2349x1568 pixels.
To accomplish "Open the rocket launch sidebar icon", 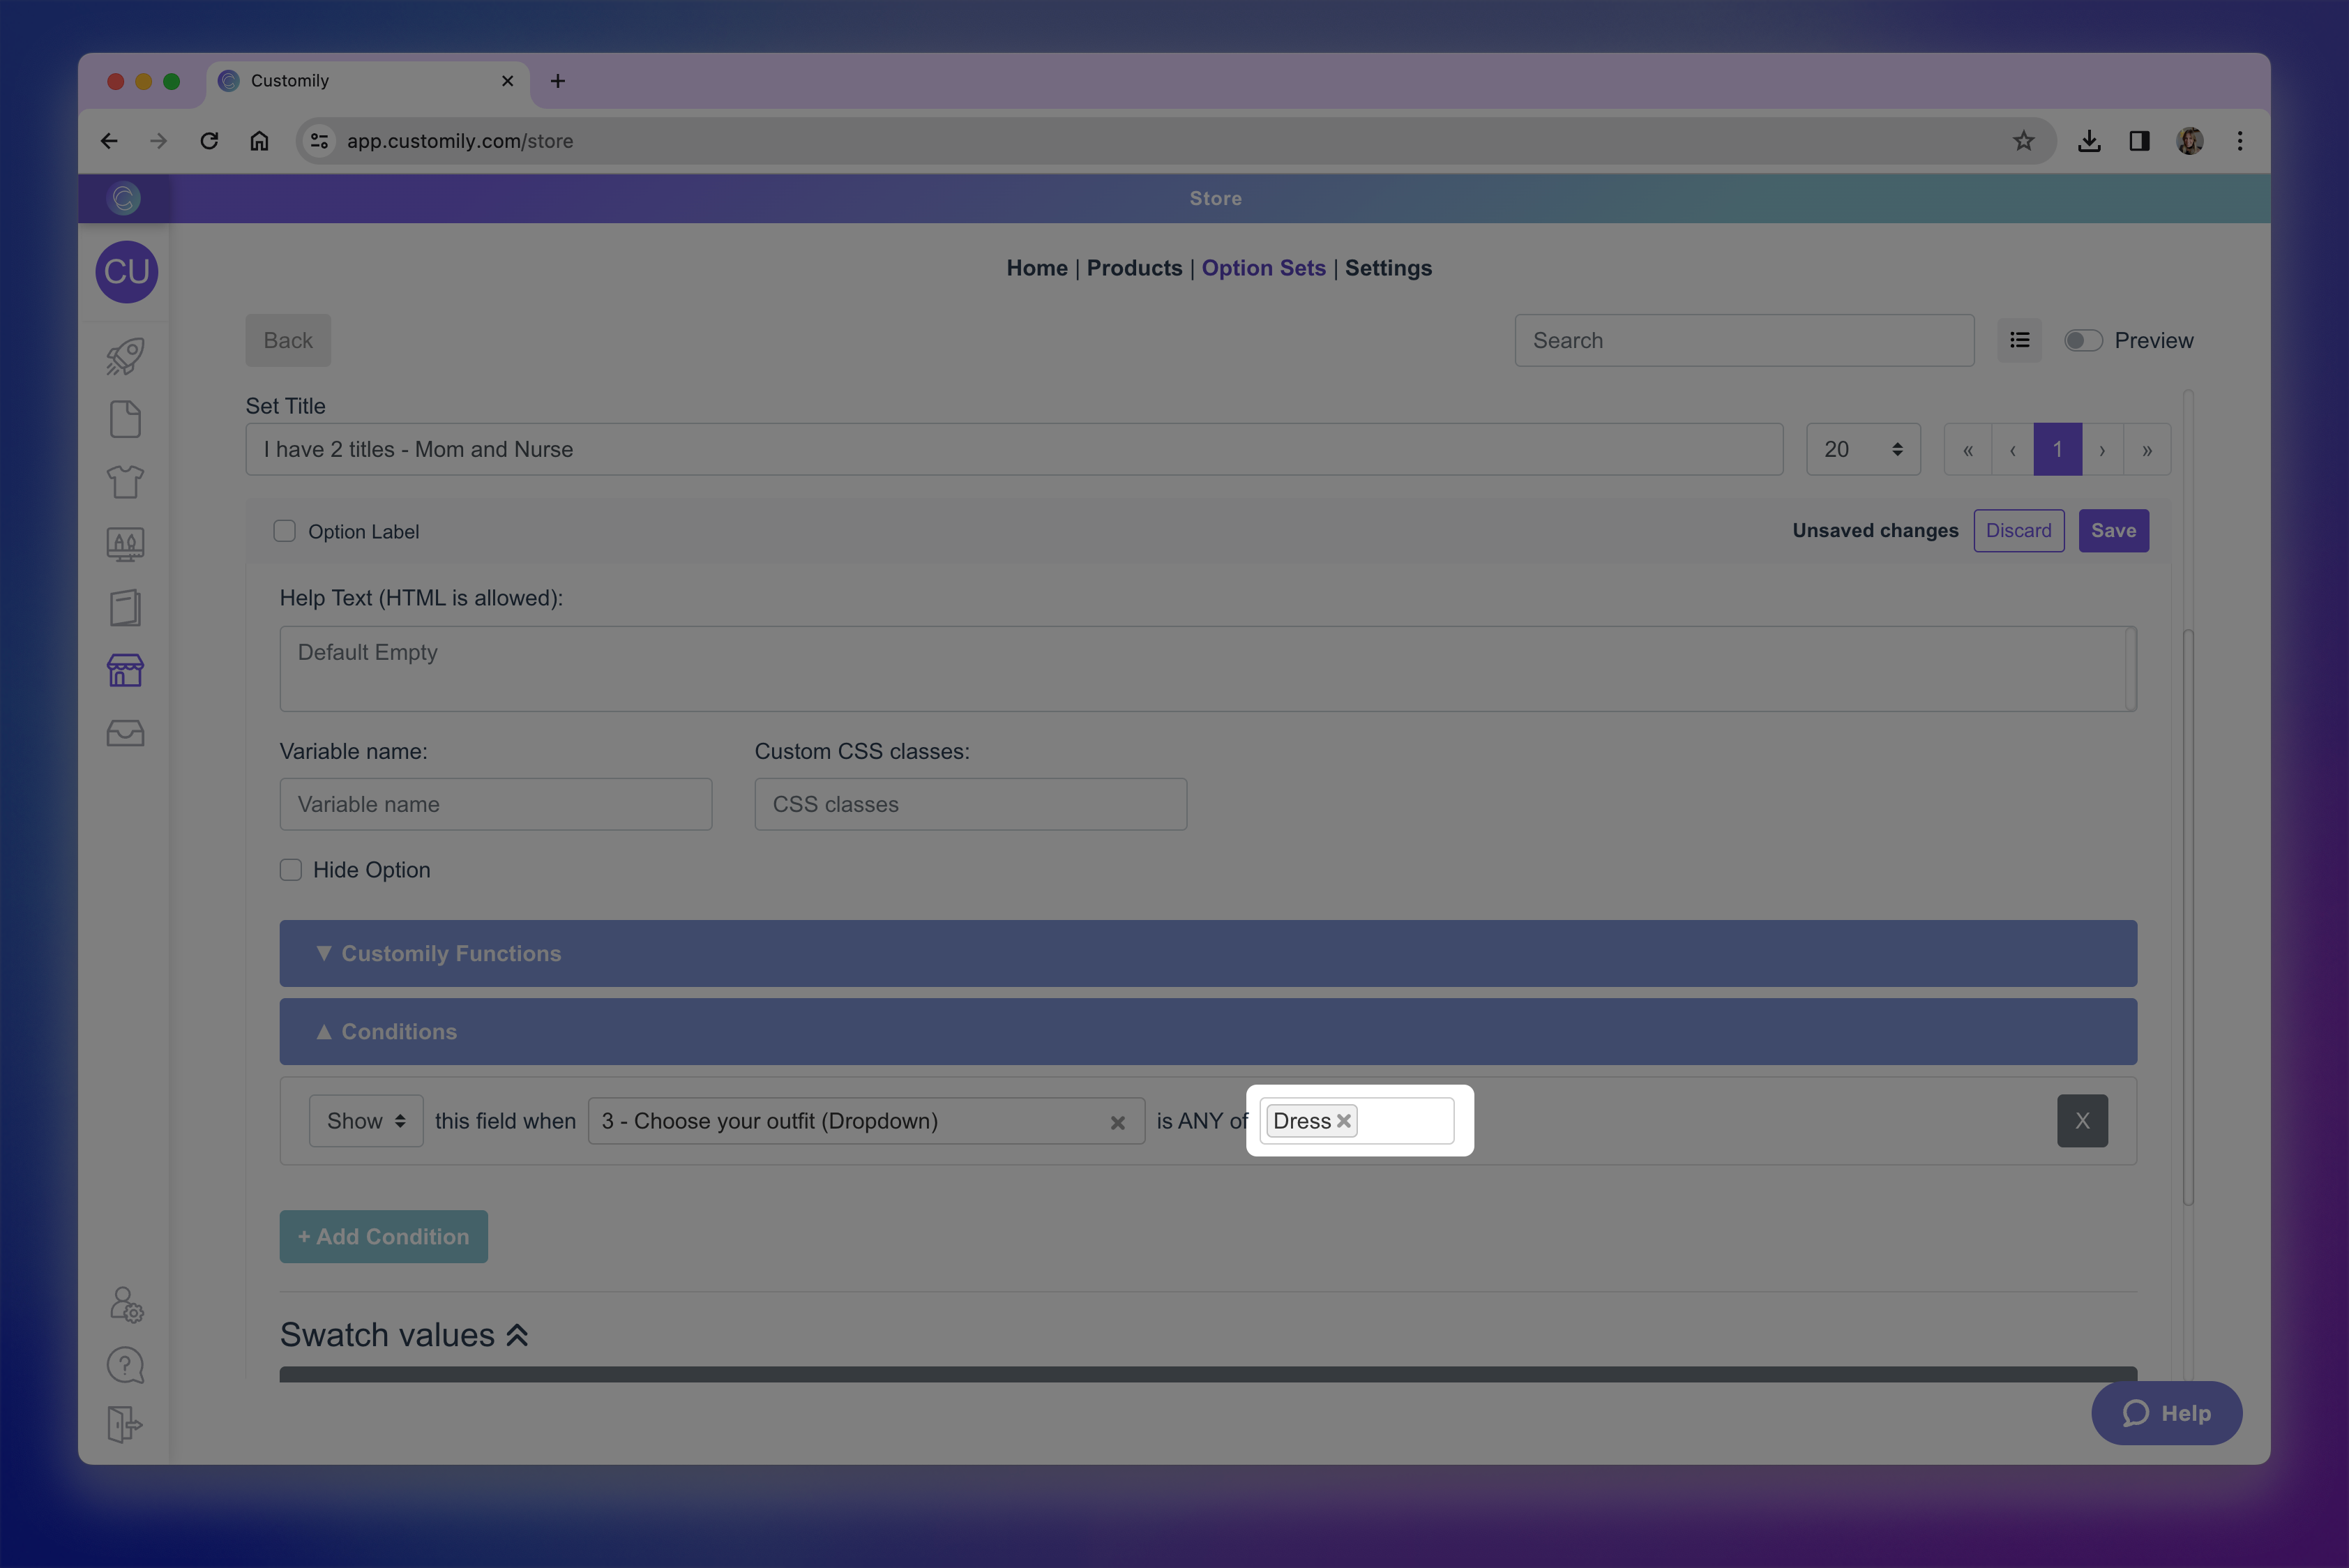I will pos(125,357).
